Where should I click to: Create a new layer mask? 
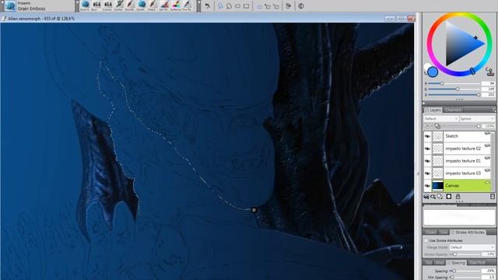coord(449,197)
